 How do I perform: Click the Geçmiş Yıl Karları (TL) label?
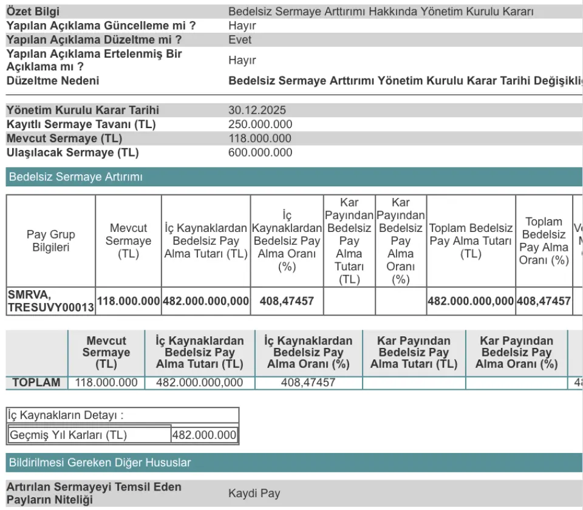click(69, 435)
